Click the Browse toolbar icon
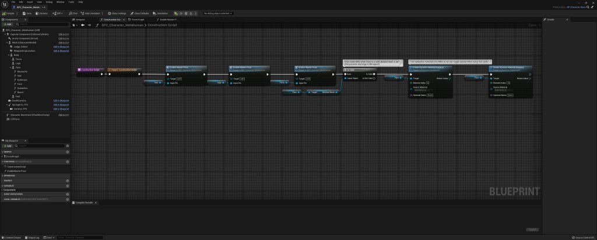This screenshot has height=240, width=597. pos(43,13)
